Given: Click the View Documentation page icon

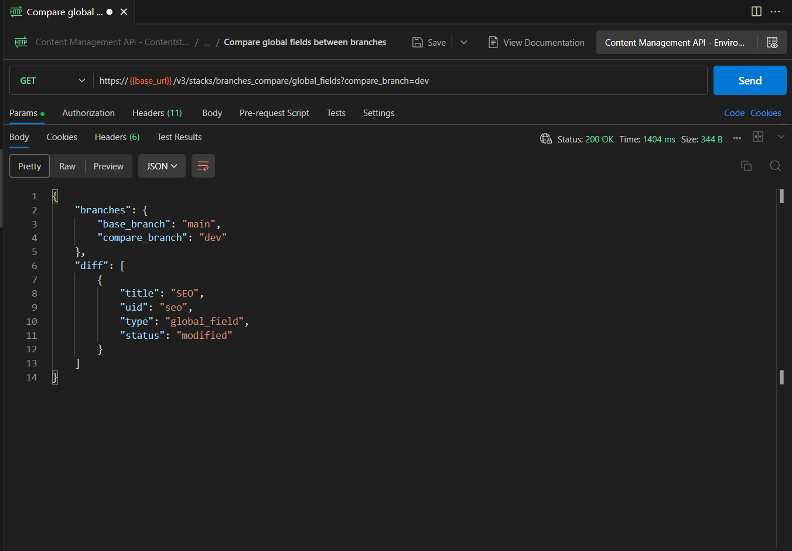Looking at the screenshot, I should [x=493, y=42].
